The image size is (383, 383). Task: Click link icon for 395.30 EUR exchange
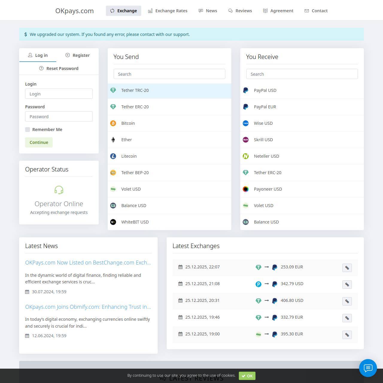pyautogui.click(x=347, y=335)
